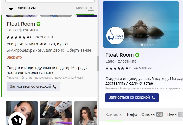Click star rating in right card
This screenshot has height=125, width=183.
[x=115, y=68]
